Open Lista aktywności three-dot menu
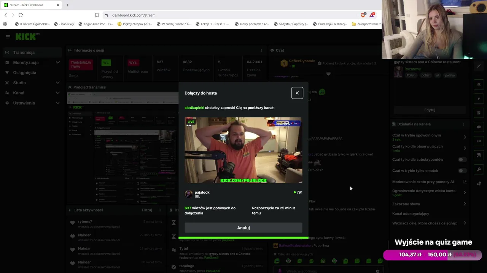Screen dimensions: 487x273 click(x=160, y=210)
